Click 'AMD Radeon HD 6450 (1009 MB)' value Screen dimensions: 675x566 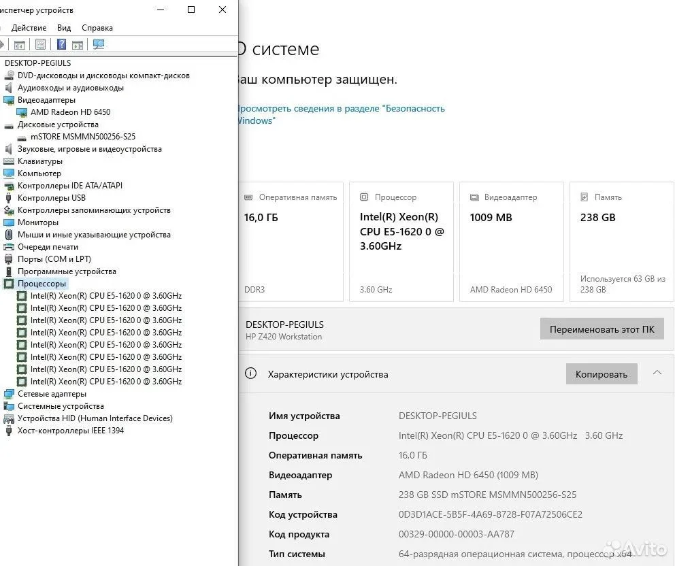pos(468,475)
